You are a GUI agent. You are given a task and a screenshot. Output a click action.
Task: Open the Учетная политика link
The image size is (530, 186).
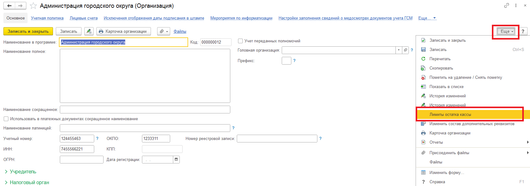coord(47,18)
